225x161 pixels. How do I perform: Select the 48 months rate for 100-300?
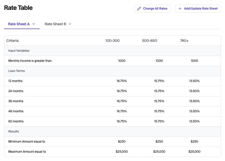tap(122, 111)
